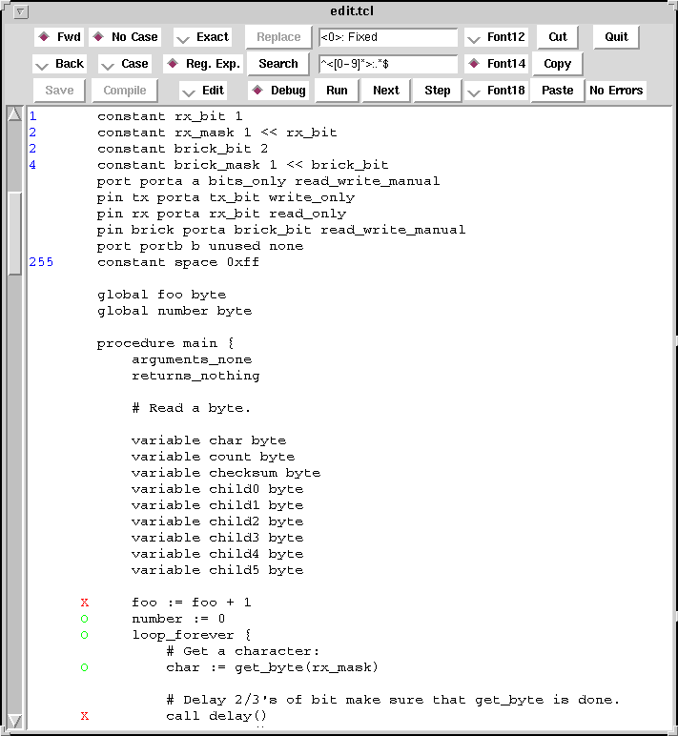
Task: Copy selection with Copy button
Action: click(x=557, y=64)
